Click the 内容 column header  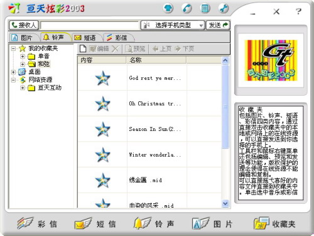[102, 60]
